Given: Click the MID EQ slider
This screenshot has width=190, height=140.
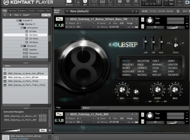Looking at the screenshot, I should pyautogui.click(x=154, y=42).
